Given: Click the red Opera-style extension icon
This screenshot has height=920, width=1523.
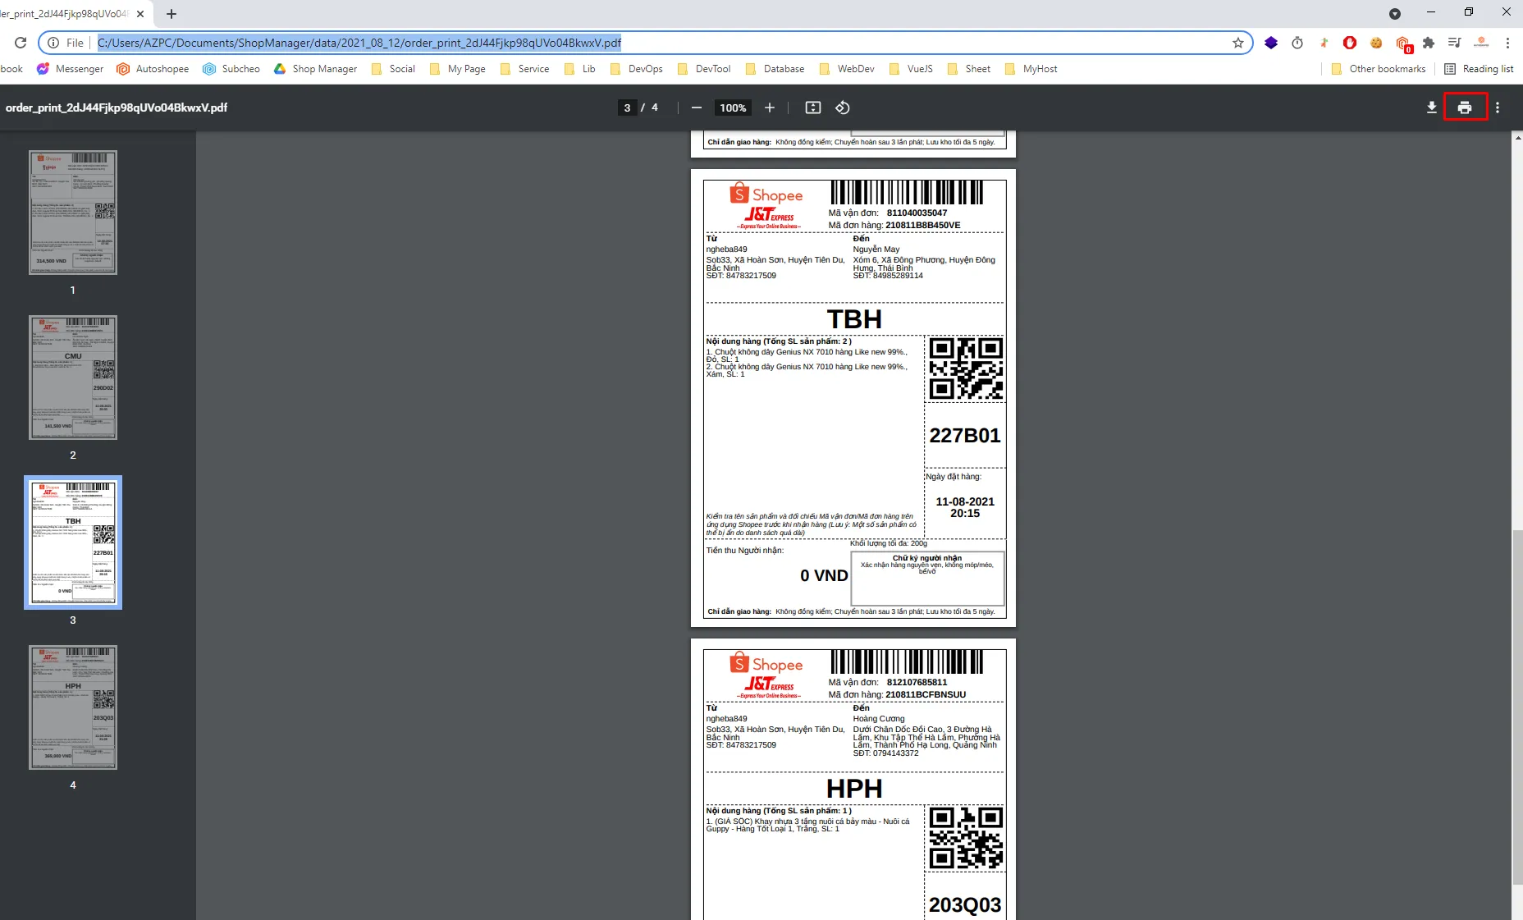Looking at the screenshot, I should (x=1350, y=43).
